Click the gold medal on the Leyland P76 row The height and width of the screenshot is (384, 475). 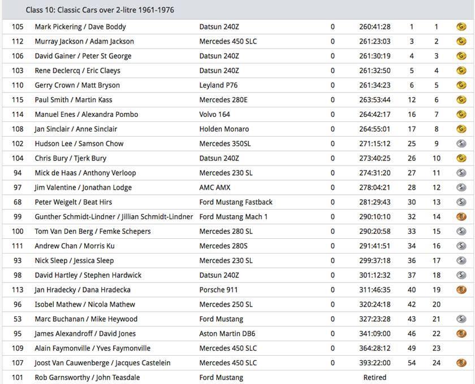tap(461, 85)
